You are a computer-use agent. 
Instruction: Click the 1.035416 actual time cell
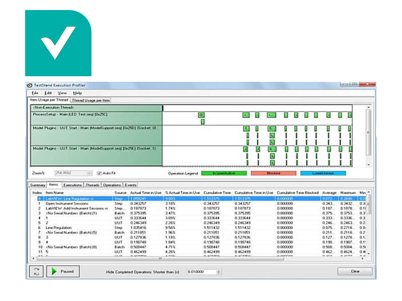[138, 228]
